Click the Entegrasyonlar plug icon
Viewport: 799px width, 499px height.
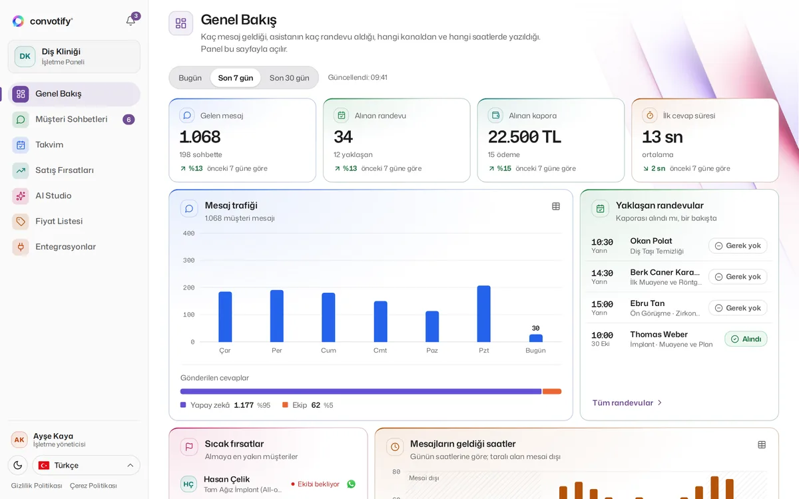(21, 247)
